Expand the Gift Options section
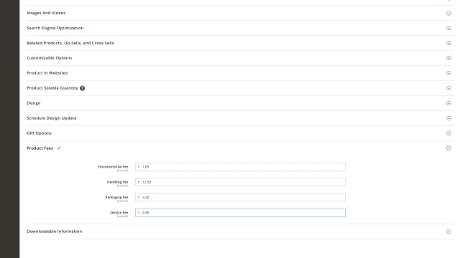Image resolution: width=460 pixels, height=258 pixels. (x=448, y=133)
